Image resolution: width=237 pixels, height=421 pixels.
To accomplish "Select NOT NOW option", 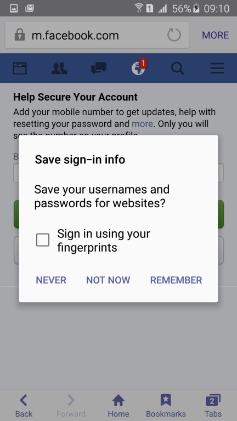I will 108,280.
